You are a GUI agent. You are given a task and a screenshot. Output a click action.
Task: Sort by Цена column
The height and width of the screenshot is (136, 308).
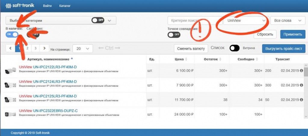181,59
